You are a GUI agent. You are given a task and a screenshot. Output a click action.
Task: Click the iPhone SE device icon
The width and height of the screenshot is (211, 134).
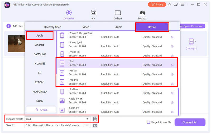62,54
